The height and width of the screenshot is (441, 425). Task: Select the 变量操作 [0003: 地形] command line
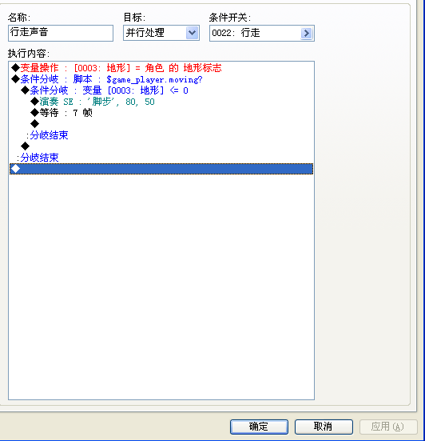[161, 68]
